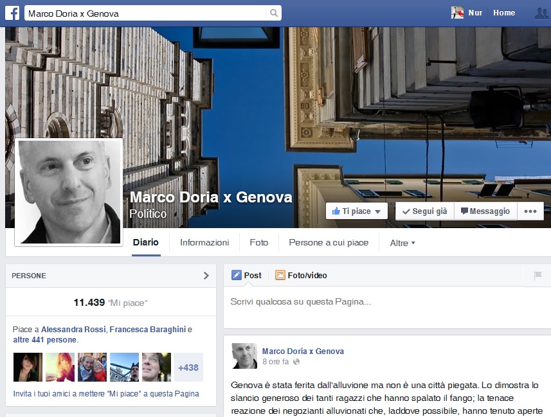Click Invita i tuoi amici link
Screen dimensions: 551x417
(106, 394)
